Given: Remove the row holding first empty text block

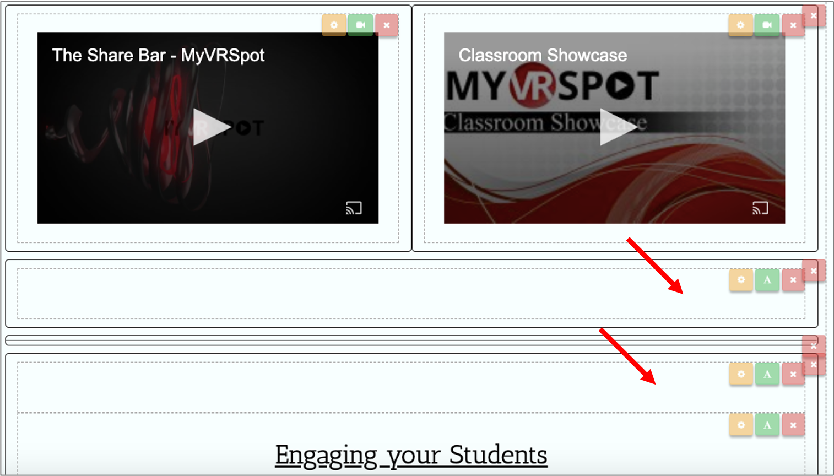Looking at the screenshot, I should tap(814, 271).
